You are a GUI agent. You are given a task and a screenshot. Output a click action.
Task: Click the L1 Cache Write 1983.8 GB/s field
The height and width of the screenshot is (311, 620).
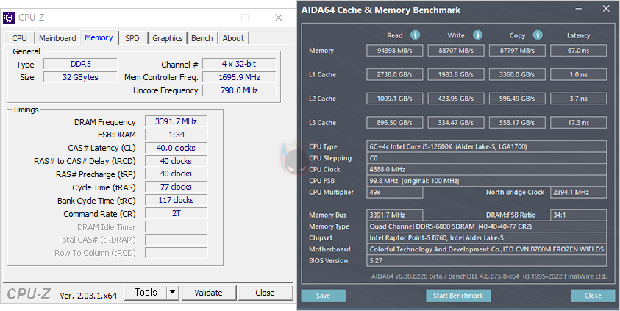pyautogui.click(x=456, y=74)
